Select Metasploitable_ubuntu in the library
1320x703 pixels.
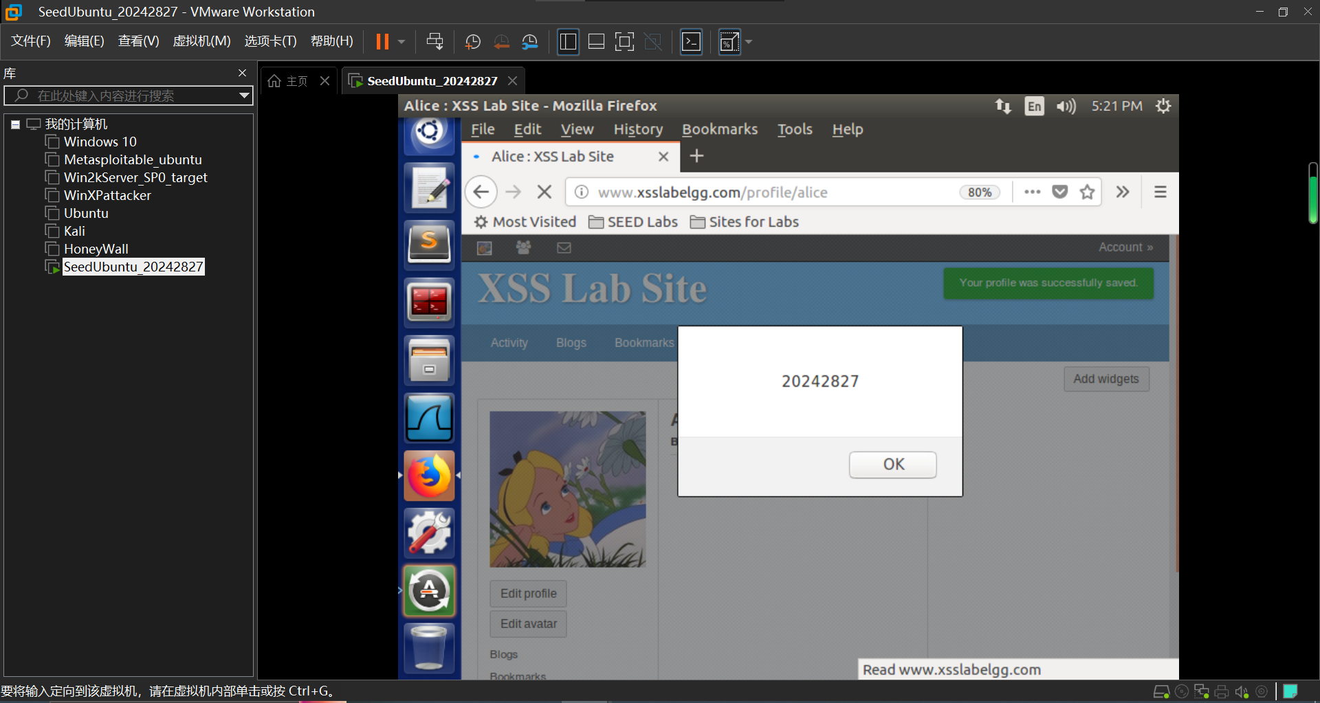pyautogui.click(x=133, y=159)
